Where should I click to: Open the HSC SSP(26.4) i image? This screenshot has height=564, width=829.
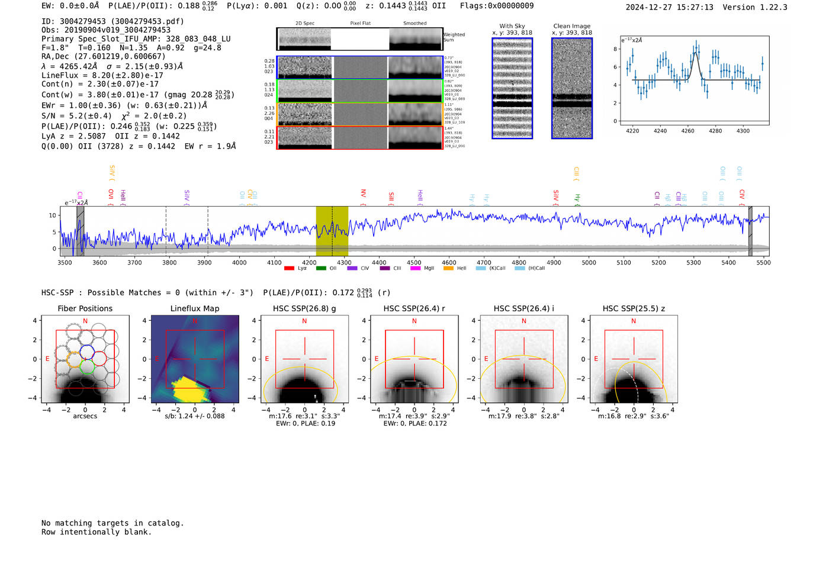click(524, 359)
